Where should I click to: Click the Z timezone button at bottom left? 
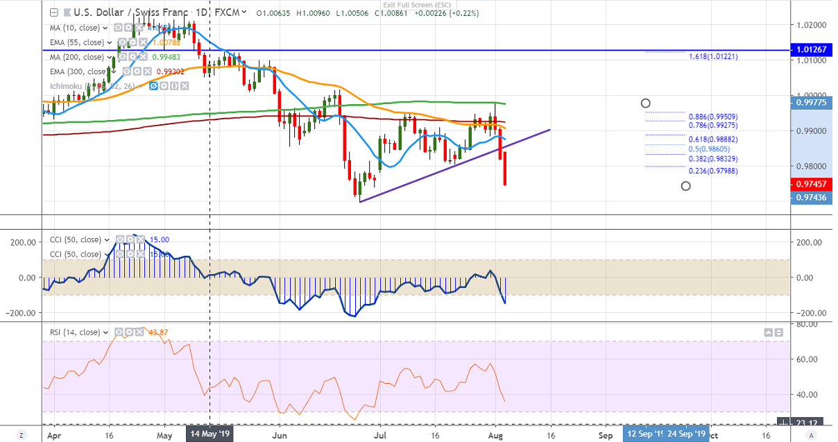tap(22, 434)
